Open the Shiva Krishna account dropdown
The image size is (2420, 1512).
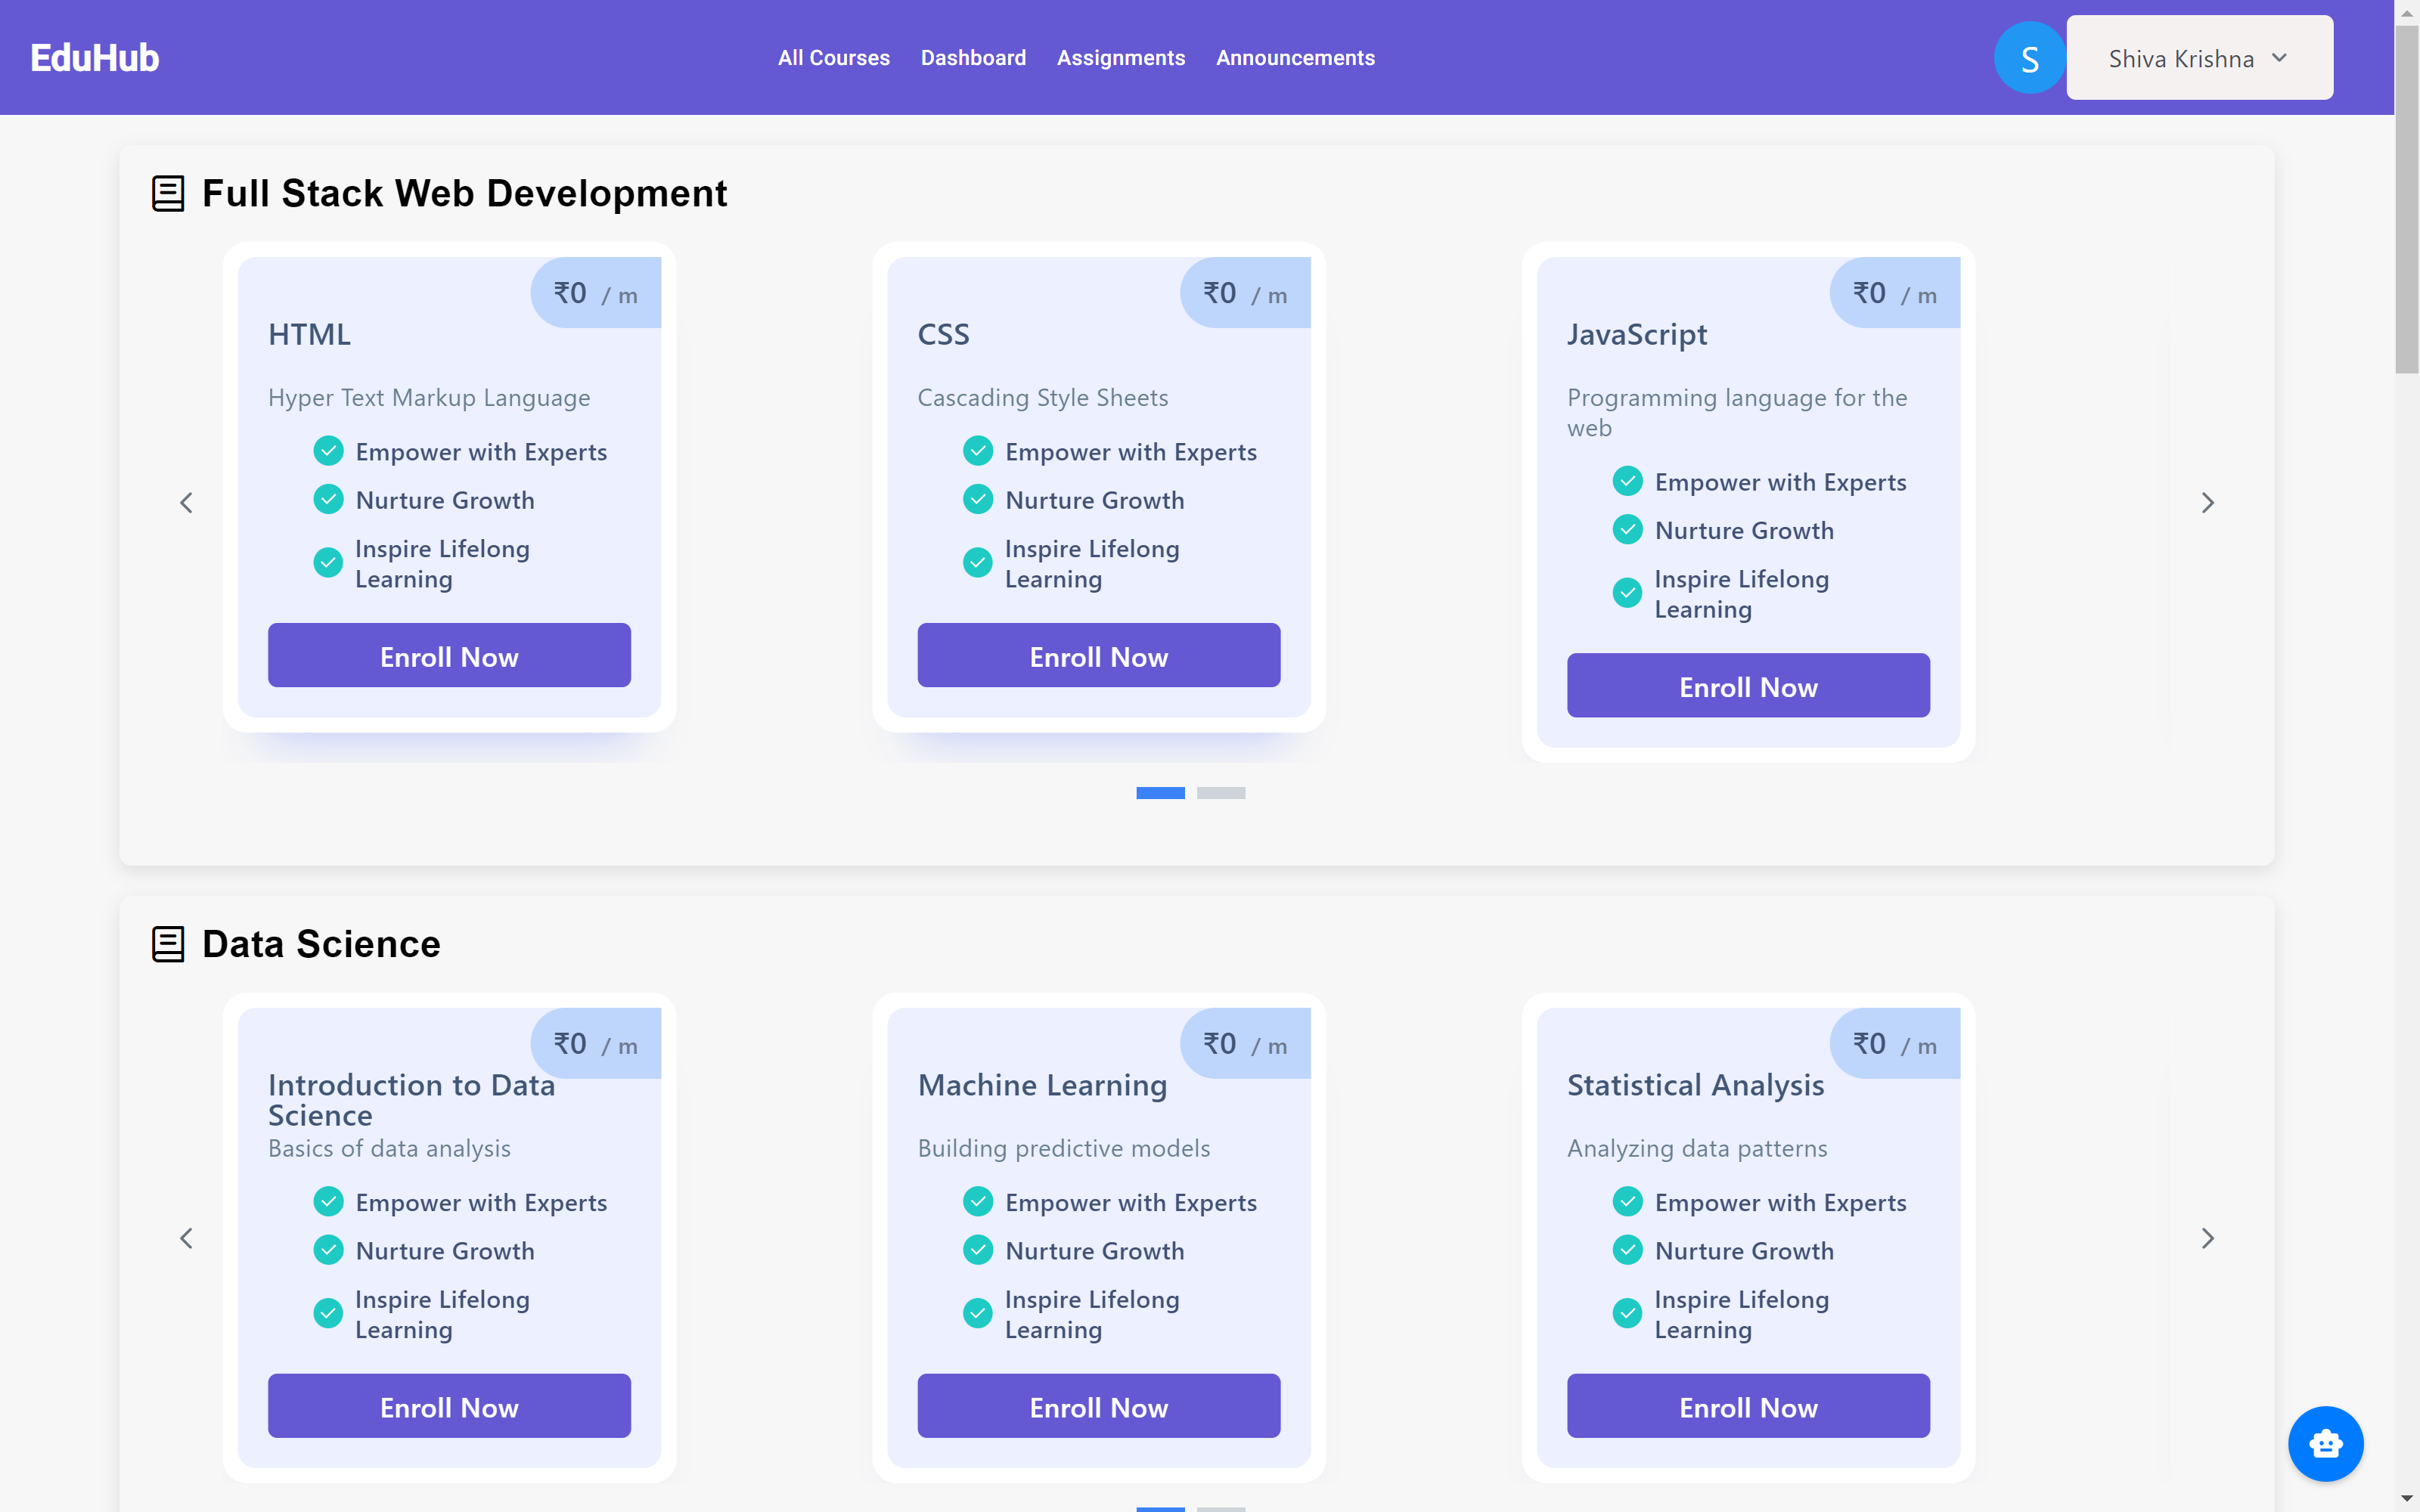(x=2198, y=57)
